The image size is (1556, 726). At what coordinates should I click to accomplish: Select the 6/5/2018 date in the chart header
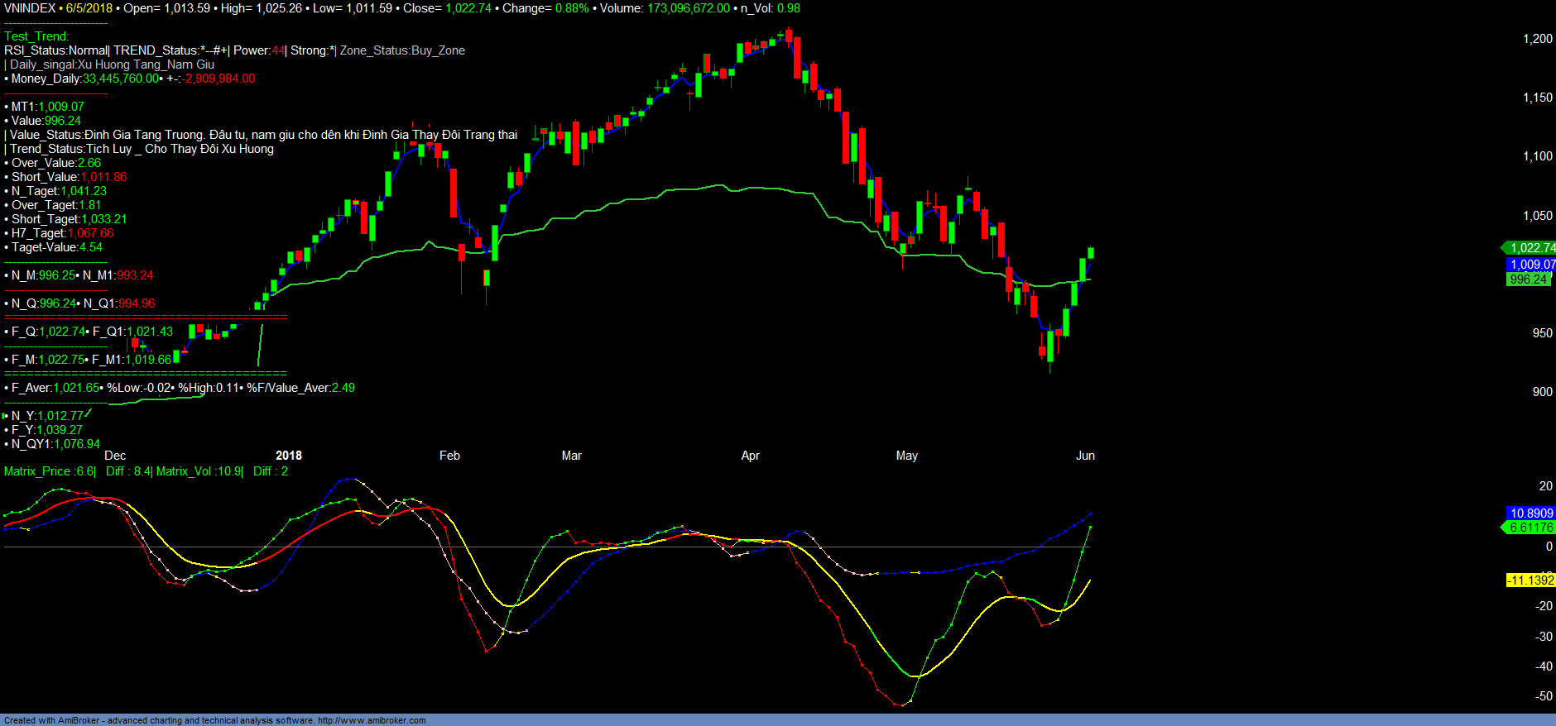(x=89, y=8)
